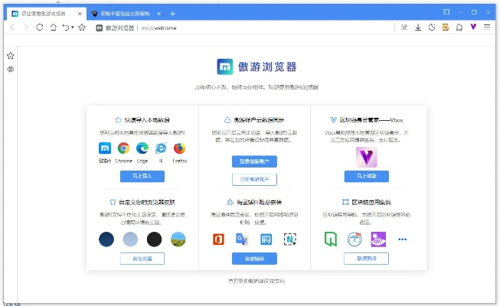The width and height of the screenshot is (500, 306).
Task: Pick the dark navy theme skin circle
Action: pyautogui.click(x=106, y=239)
